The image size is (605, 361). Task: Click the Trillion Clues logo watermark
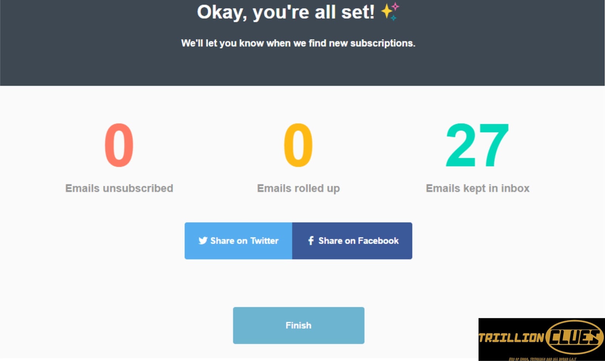[x=541, y=338]
